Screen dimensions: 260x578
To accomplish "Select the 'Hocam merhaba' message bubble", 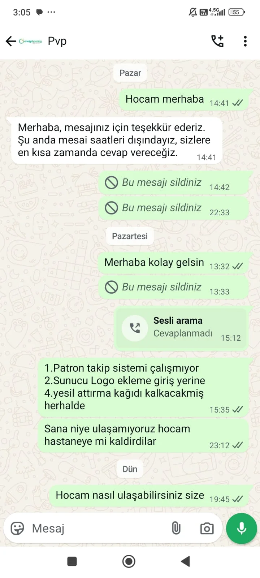I will coord(184,100).
